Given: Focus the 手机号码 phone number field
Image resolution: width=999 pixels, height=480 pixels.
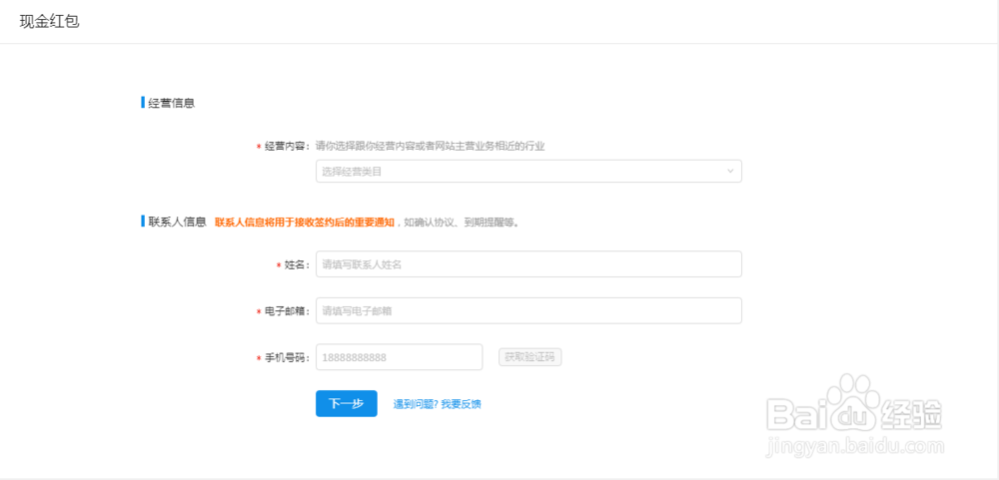Looking at the screenshot, I should point(399,357).
